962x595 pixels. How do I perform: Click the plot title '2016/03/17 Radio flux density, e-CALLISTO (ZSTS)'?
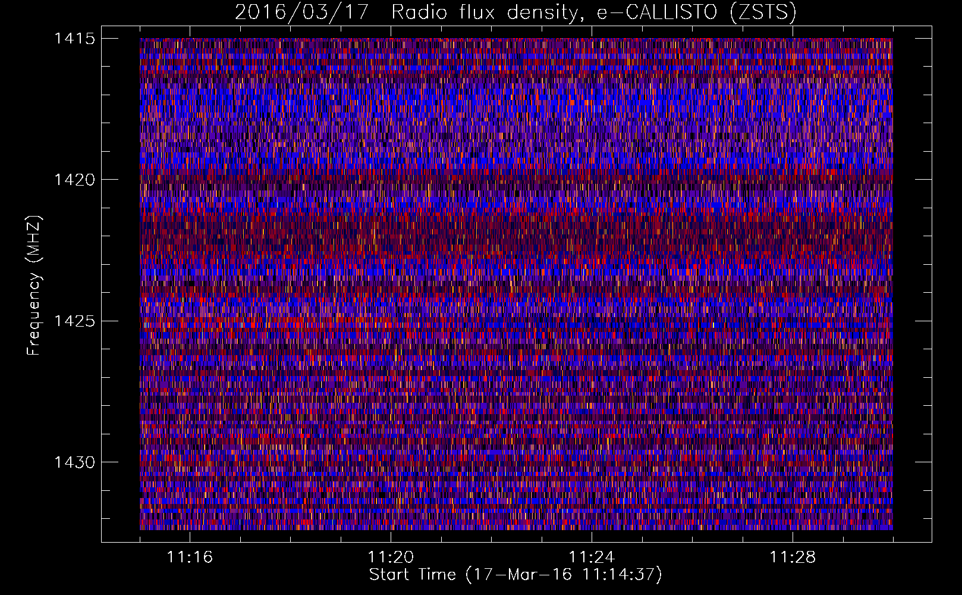pos(515,12)
